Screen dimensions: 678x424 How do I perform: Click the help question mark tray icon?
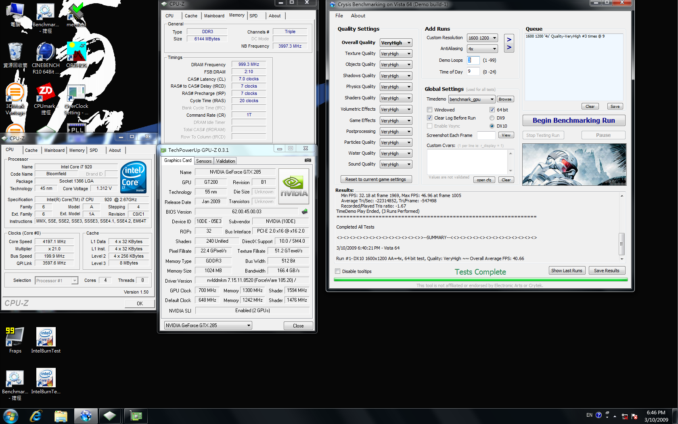click(x=598, y=415)
